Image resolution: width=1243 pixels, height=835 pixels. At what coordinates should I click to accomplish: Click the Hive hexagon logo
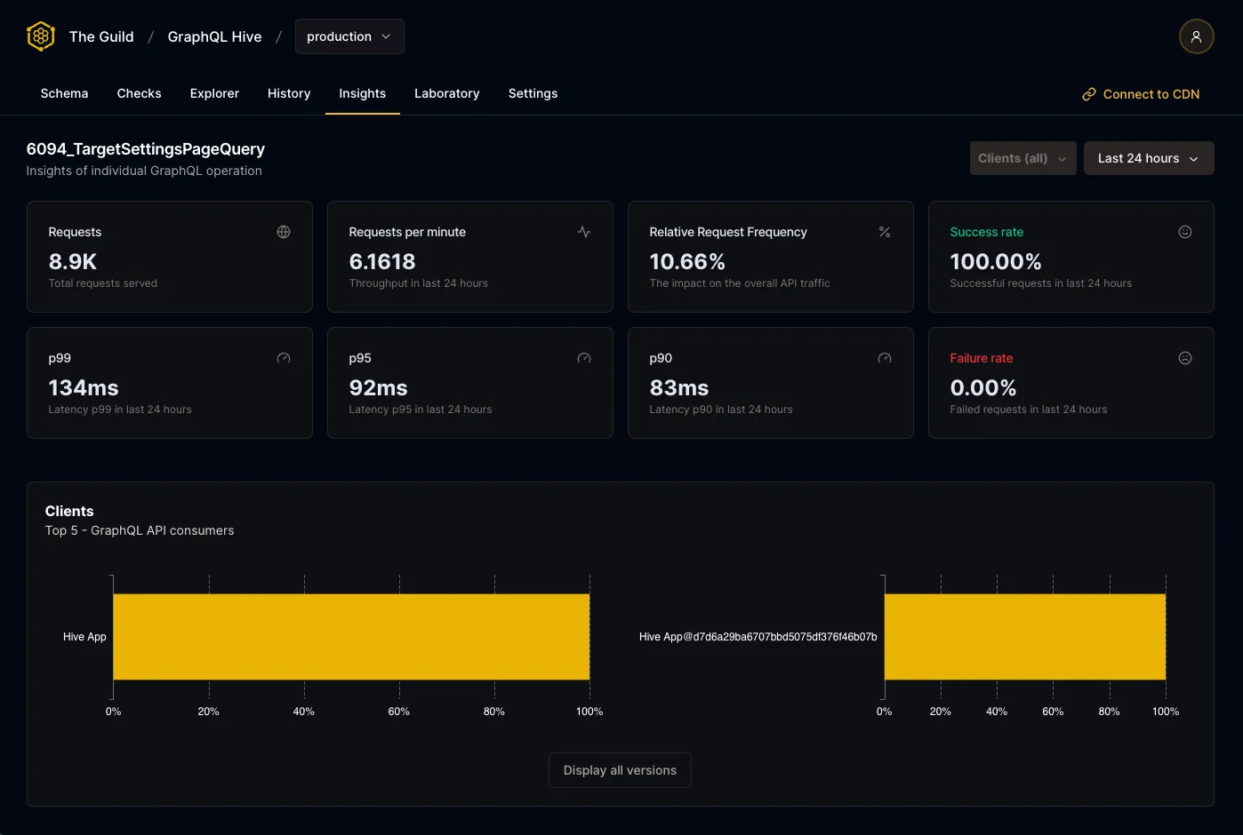click(41, 36)
